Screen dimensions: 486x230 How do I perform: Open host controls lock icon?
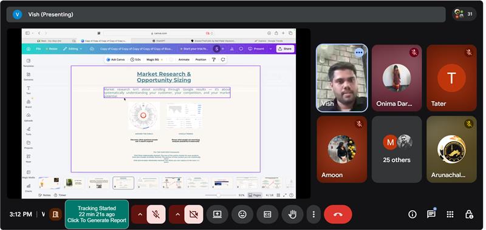click(x=469, y=214)
